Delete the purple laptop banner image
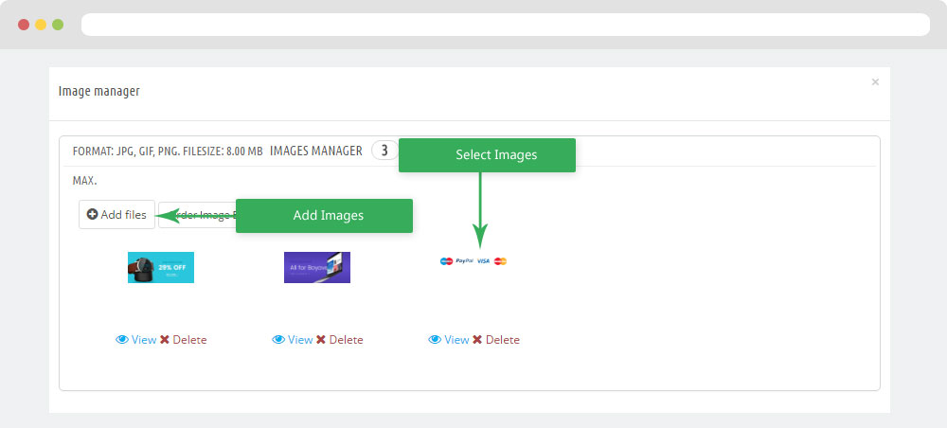The width and height of the screenshot is (947, 428). [339, 340]
